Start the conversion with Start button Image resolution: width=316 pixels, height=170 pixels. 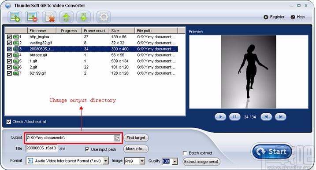tap(272, 152)
